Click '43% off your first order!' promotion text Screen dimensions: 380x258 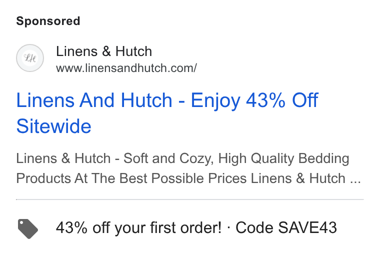[x=138, y=227]
